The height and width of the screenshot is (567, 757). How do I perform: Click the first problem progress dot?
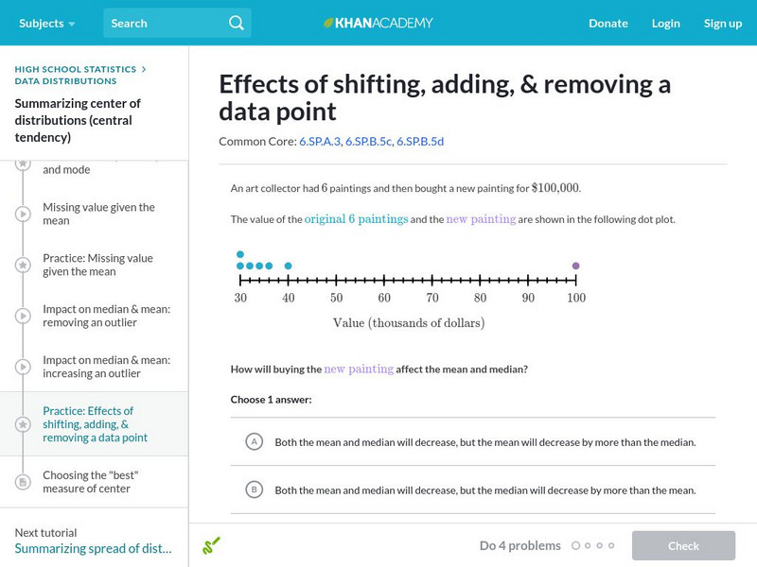click(575, 545)
